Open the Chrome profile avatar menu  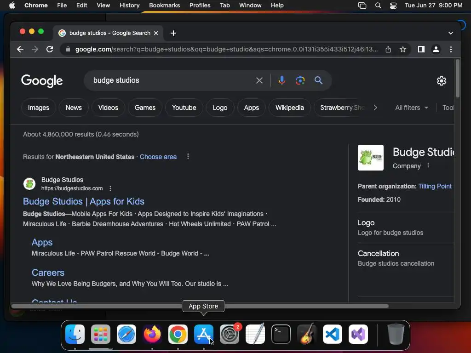click(x=436, y=49)
